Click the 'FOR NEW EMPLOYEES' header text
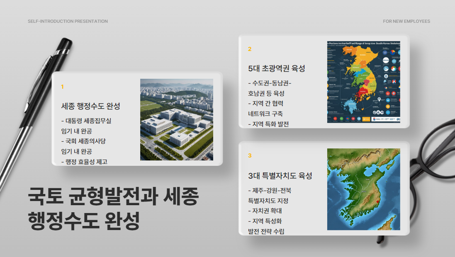455x257 pixels. [x=406, y=21]
